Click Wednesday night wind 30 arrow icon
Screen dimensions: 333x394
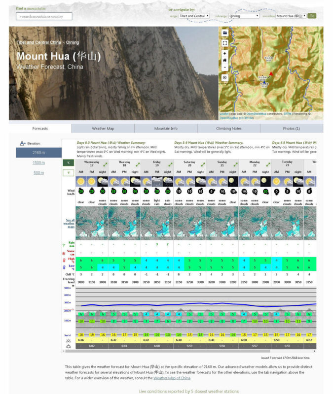click(x=103, y=191)
